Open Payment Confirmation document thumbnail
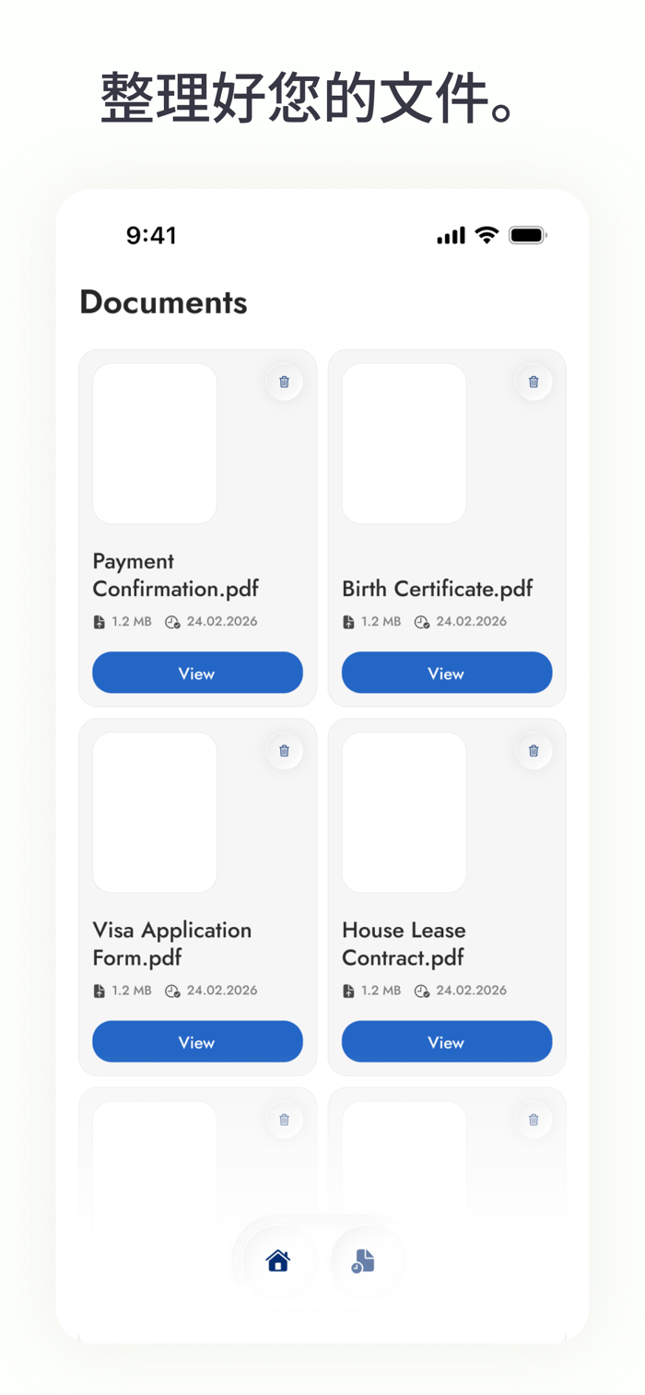The image size is (645, 1395). click(155, 443)
